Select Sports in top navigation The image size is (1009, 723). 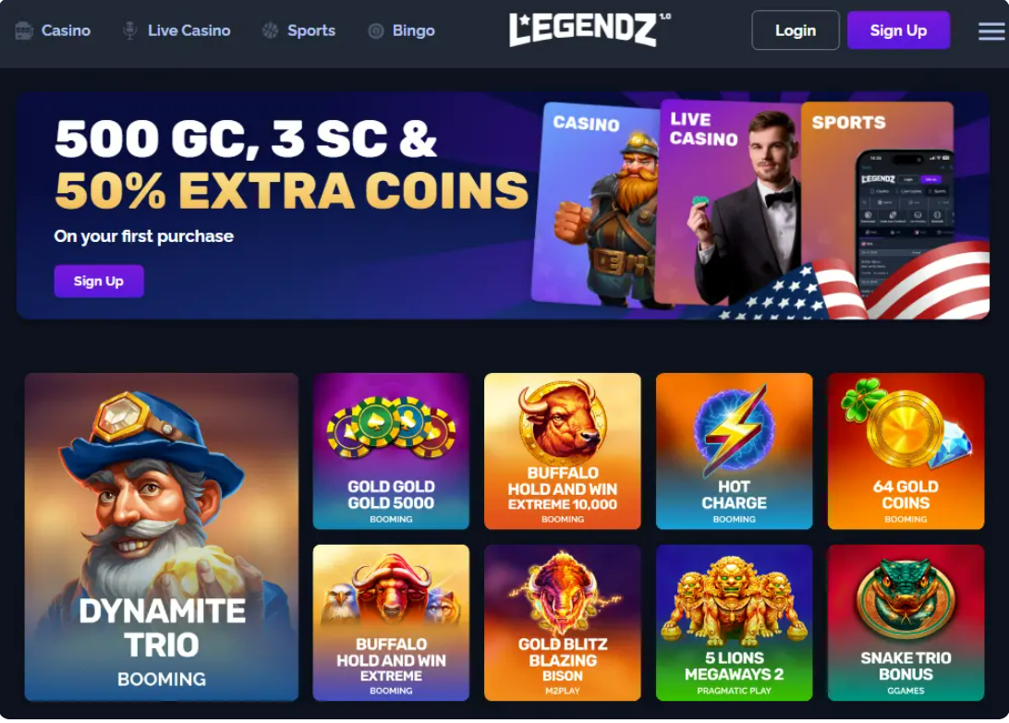click(x=310, y=30)
